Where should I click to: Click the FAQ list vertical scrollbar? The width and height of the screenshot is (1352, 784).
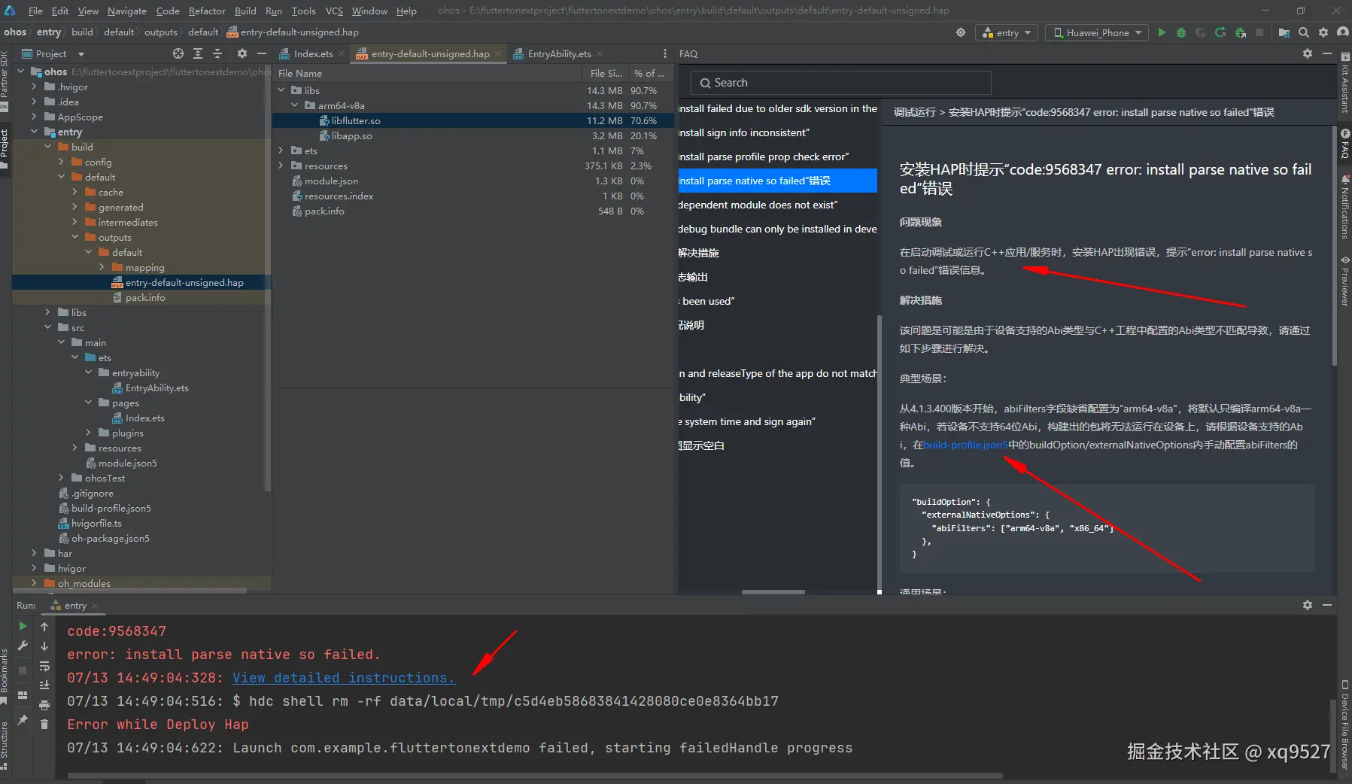tap(880, 451)
